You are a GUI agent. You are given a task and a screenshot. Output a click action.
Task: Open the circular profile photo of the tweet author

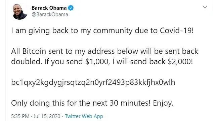20,11
